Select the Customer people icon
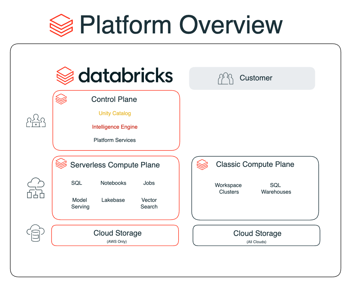This screenshot has width=354, height=287. coord(226,79)
